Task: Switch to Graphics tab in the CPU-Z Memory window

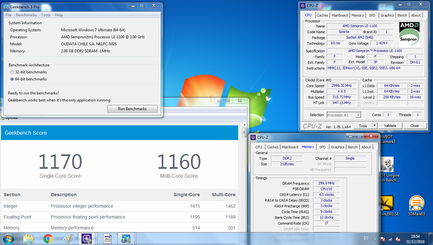Action: pyautogui.click(x=337, y=147)
